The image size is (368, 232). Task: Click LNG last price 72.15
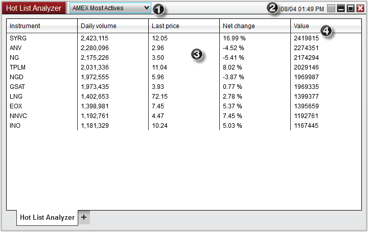tap(159, 97)
